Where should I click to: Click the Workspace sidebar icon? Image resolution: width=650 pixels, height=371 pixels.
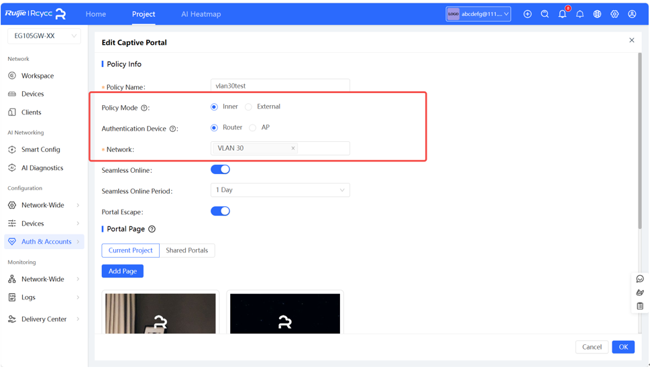coord(12,76)
